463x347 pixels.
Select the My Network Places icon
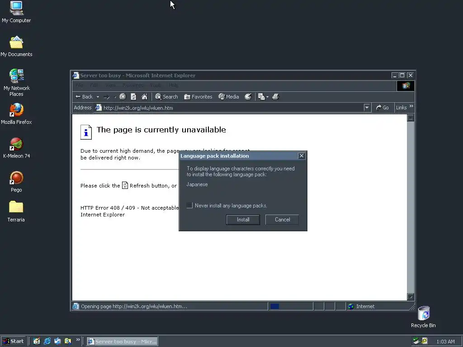16,83
